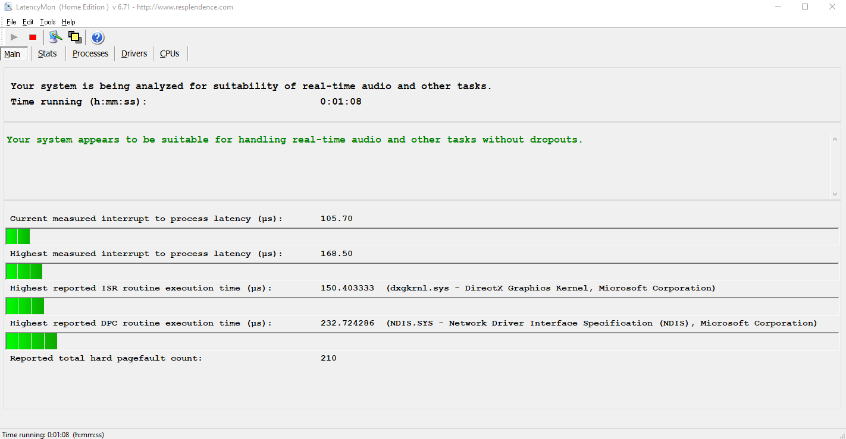The width and height of the screenshot is (846, 439).
Task: Switch to the Main tab
Action: [x=12, y=54]
